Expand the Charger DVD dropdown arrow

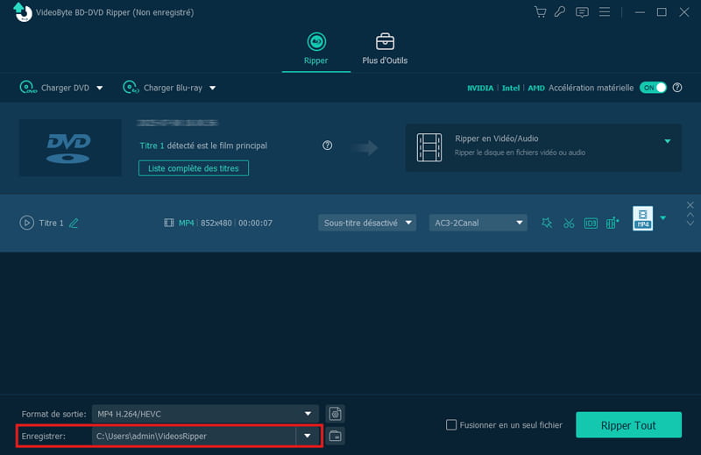tap(100, 89)
